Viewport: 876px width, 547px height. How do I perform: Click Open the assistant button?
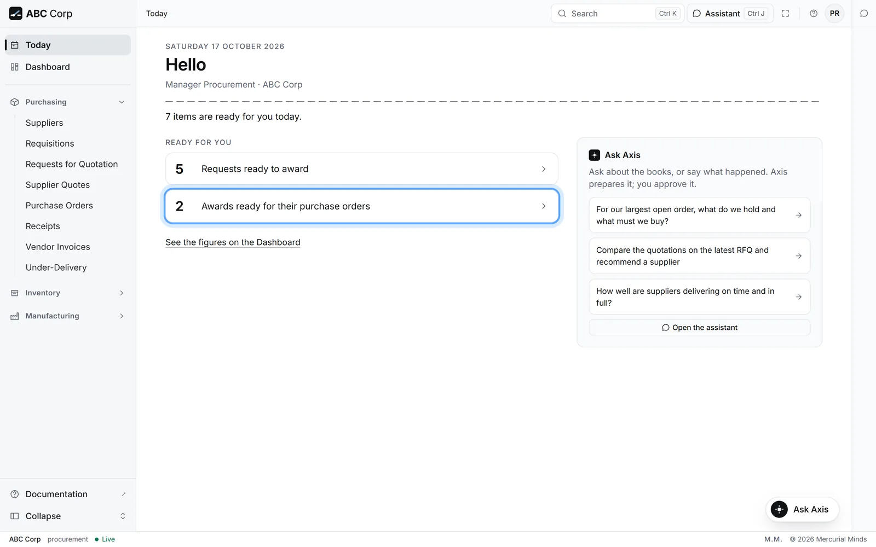[699, 328]
